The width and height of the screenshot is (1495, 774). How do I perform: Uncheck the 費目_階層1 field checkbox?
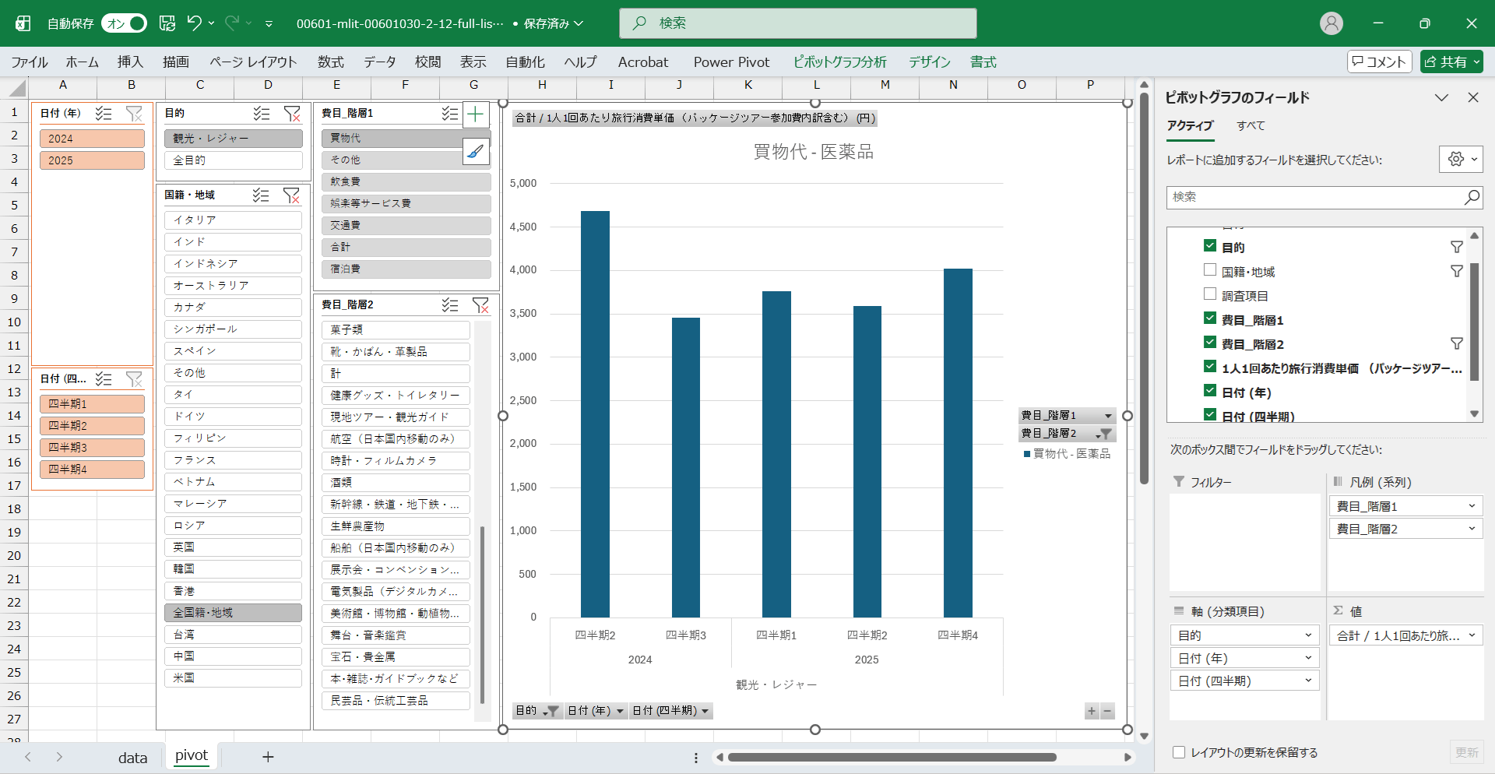point(1210,318)
